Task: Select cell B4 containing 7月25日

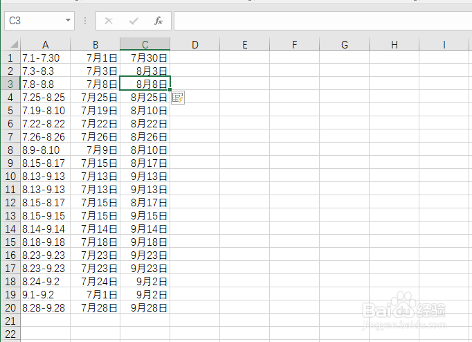Action: tap(95, 97)
